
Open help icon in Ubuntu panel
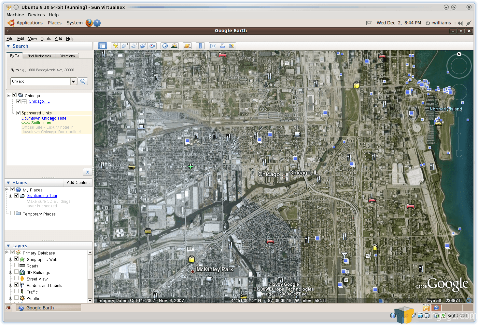pyautogui.click(x=97, y=23)
